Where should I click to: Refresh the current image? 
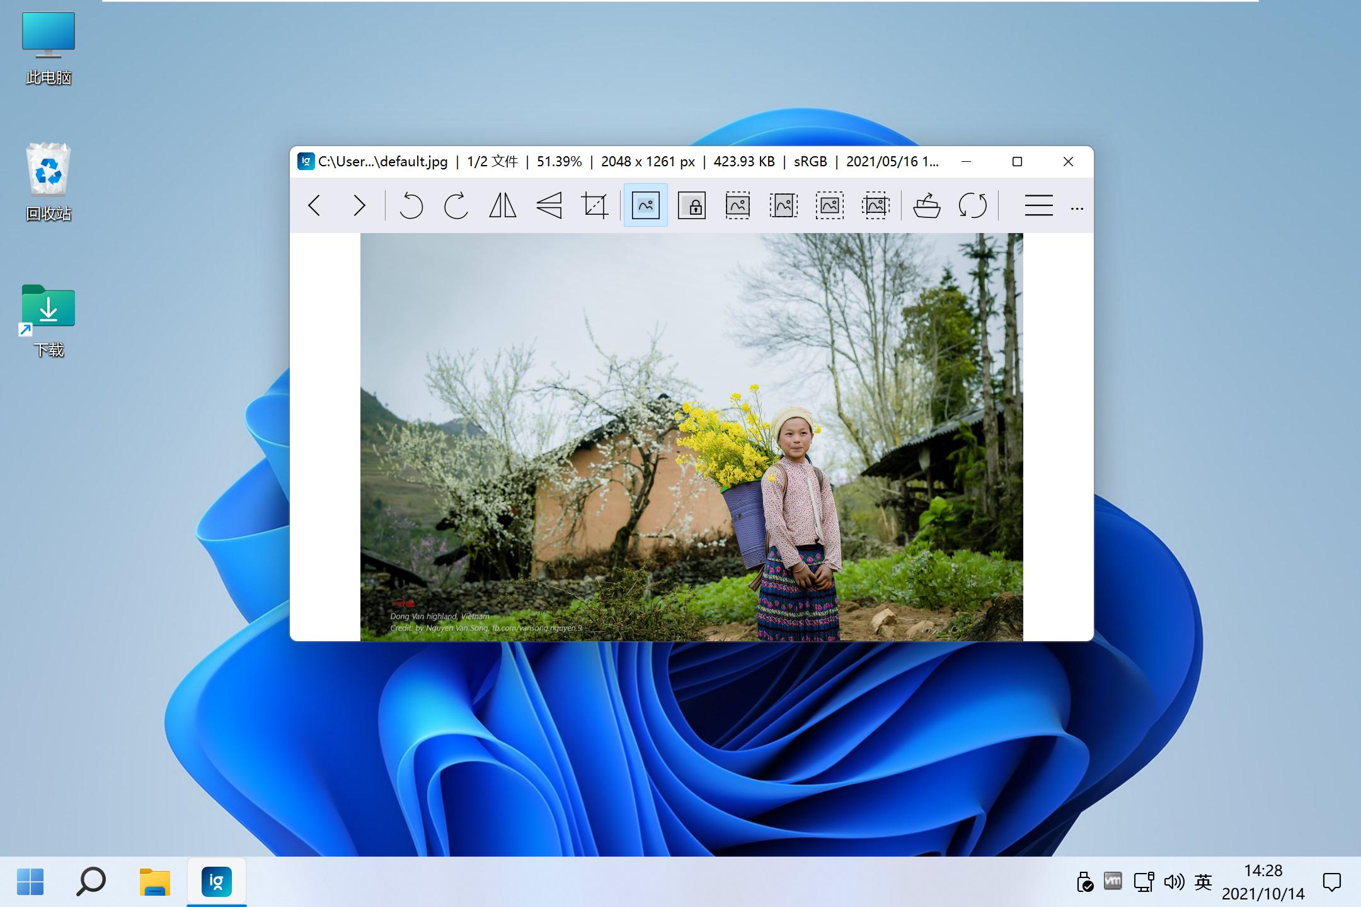(x=972, y=205)
